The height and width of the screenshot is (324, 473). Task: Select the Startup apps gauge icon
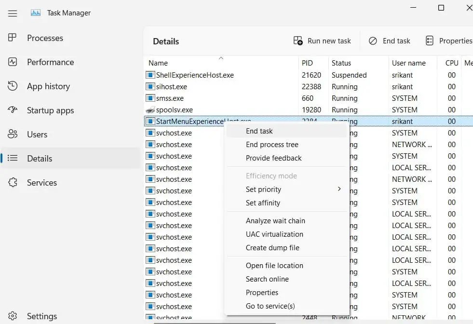pos(13,110)
